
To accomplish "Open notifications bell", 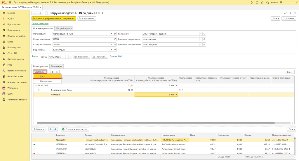I will coord(251,2).
